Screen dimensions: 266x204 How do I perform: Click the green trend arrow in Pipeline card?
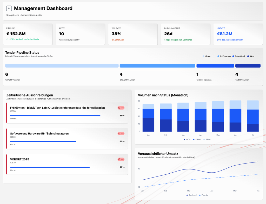[7, 39]
